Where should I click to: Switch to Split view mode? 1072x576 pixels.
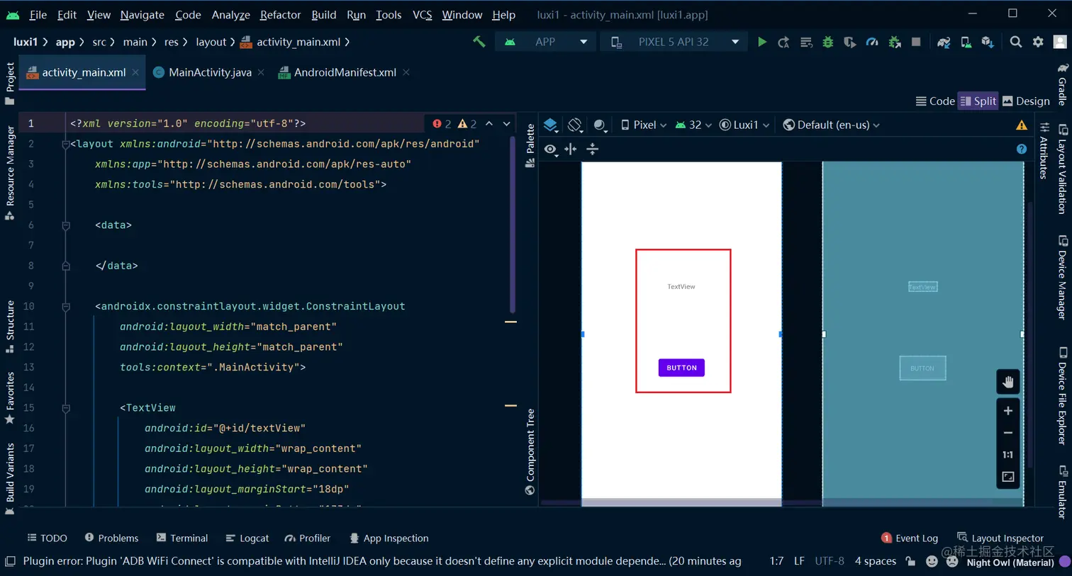(x=978, y=101)
